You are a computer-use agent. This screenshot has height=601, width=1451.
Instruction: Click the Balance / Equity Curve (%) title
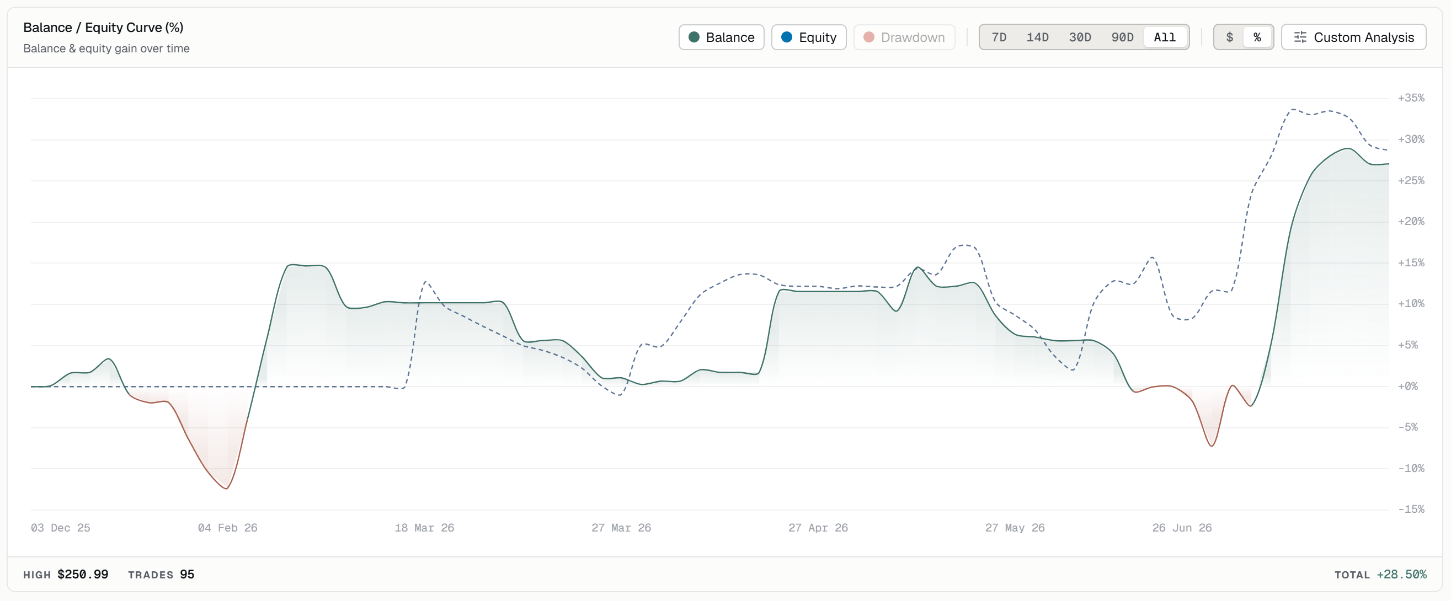(x=104, y=28)
